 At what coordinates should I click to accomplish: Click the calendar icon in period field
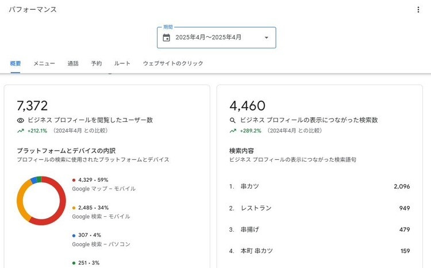click(167, 37)
